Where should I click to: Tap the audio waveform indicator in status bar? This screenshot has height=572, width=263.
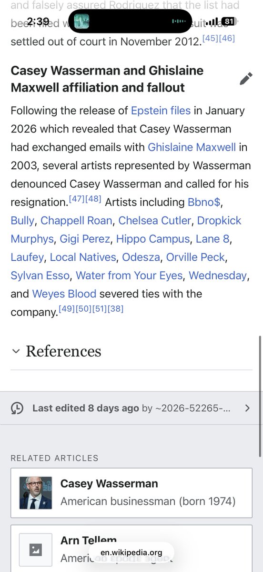(178, 21)
